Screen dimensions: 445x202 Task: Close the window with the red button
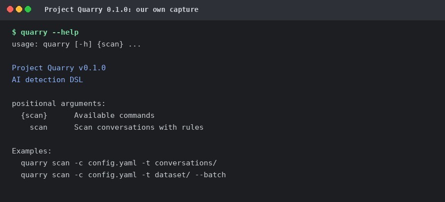click(10, 9)
